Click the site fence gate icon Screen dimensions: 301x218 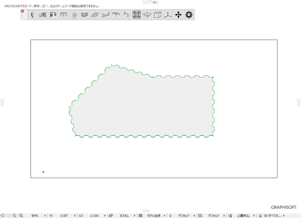tap(53, 15)
